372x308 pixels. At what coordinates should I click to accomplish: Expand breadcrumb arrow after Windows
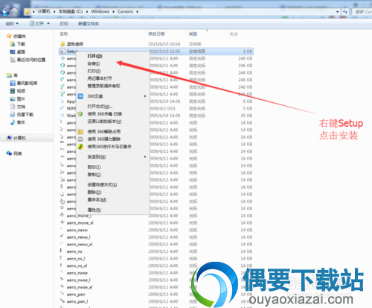114,12
